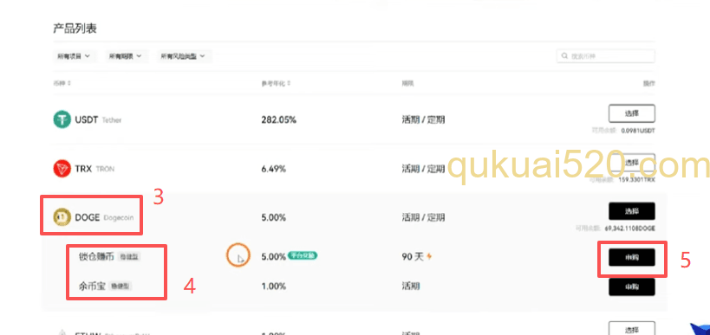Image resolution: width=710 pixels, height=335 pixels.
Task: Click 活期 / 定期 in USDT row
Action: 423,119
